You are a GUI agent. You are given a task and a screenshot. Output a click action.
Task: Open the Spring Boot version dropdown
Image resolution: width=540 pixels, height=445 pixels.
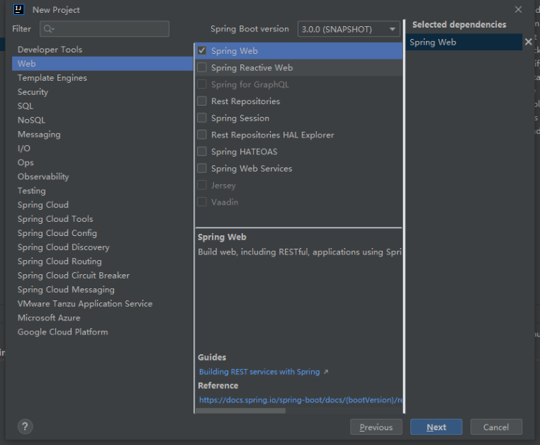349,29
